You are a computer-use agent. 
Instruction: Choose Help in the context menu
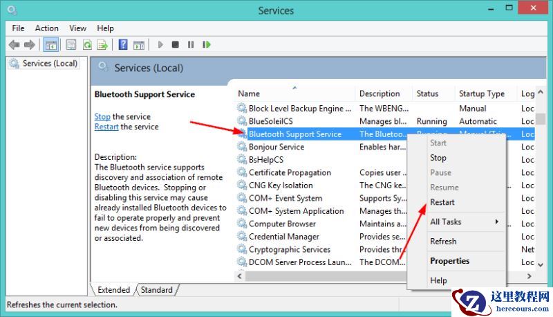[x=438, y=280]
